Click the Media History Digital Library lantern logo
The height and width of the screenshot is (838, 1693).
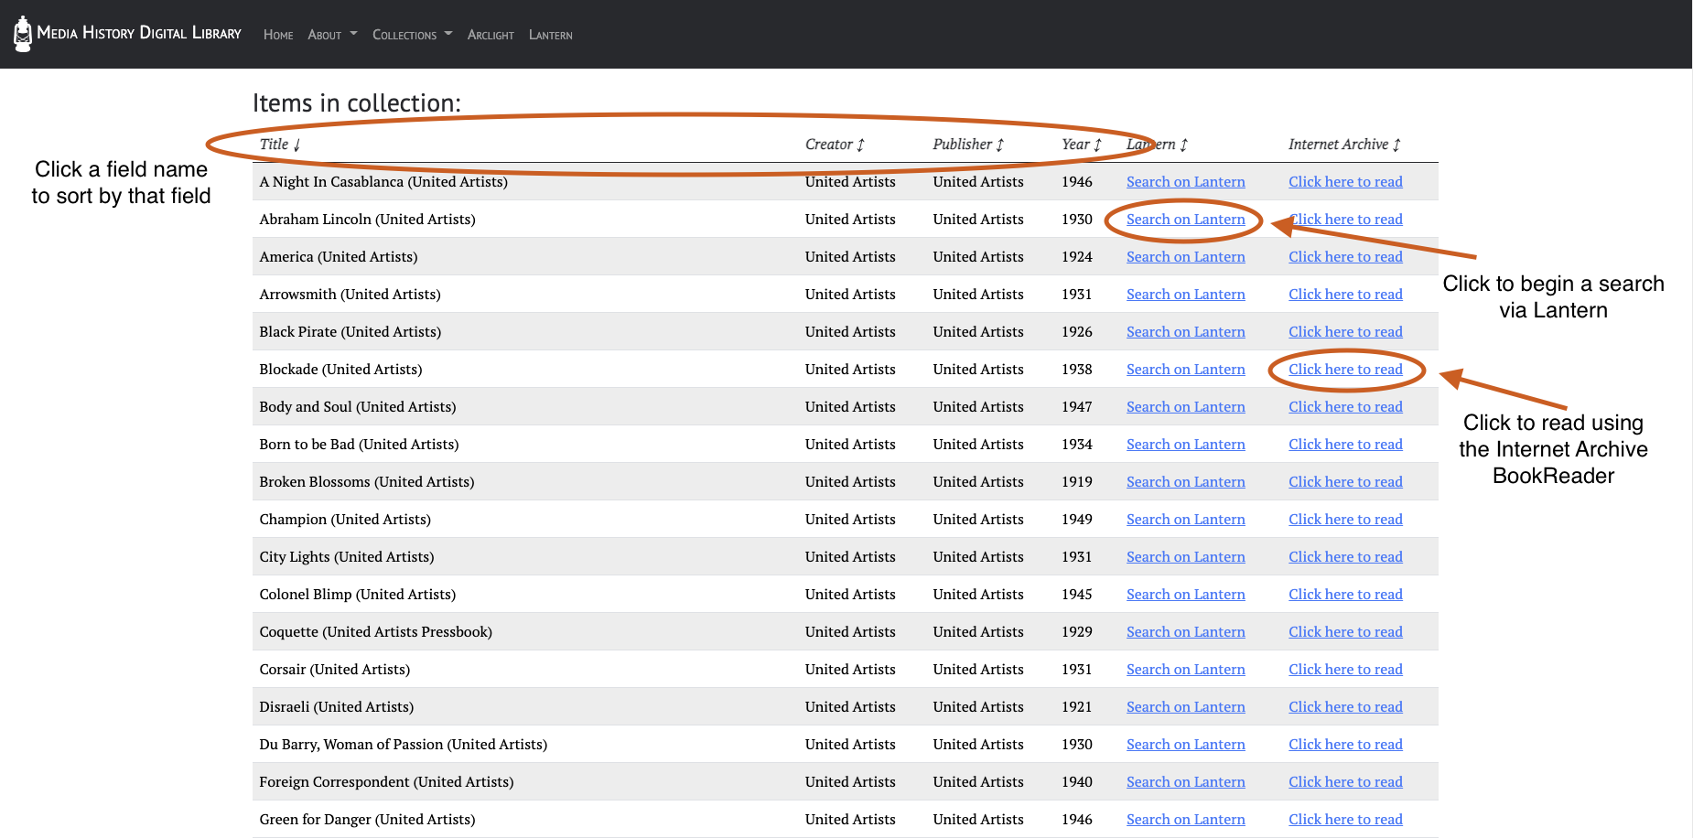(23, 34)
